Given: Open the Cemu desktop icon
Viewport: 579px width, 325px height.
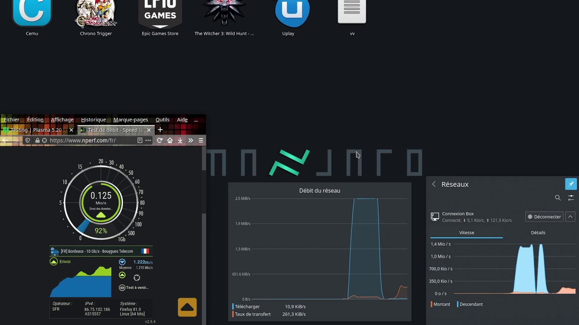Looking at the screenshot, I should pos(32,18).
